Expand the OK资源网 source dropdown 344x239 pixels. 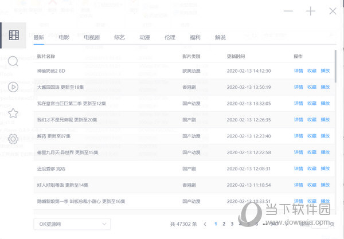tap(72, 224)
